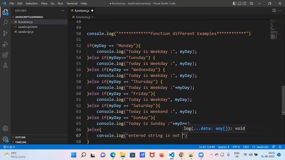The width and height of the screenshot is (285, 160).
Task: Open JavaScript.html in the Explorer tree
Action: [x=28, y=27]
